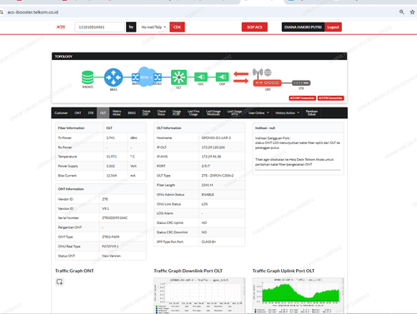The width and height of the screenshot is (417, 314).
Task: Click the browser zoom magnifier icon
Action: click(402, 12)
